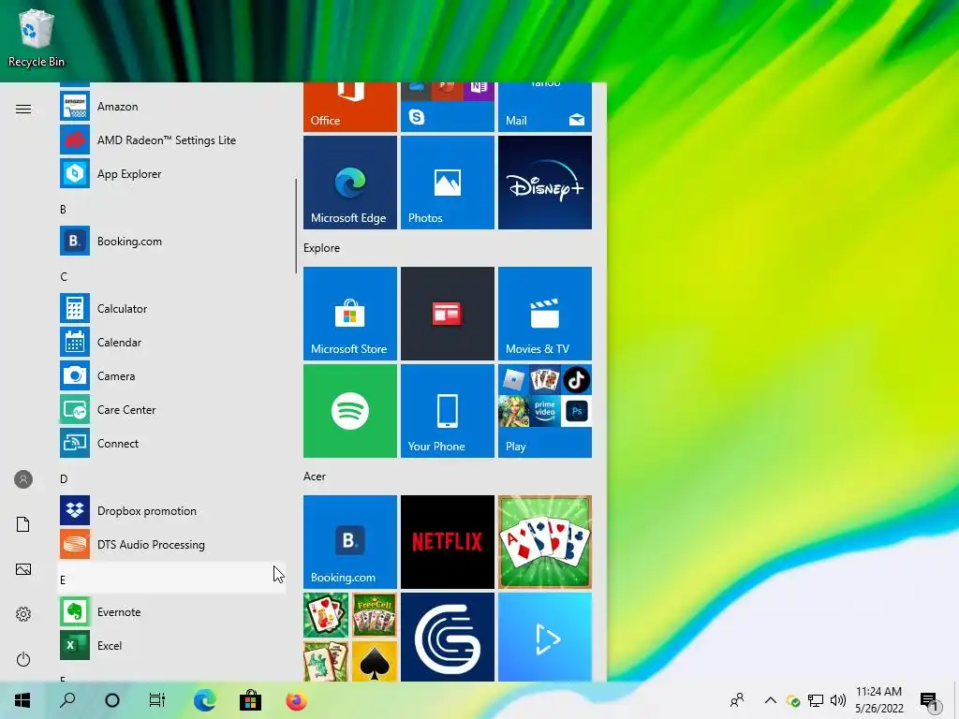Open the Solitaire cards tile
This screenshot has width=959, height=719.
click(x=545, y=542)
